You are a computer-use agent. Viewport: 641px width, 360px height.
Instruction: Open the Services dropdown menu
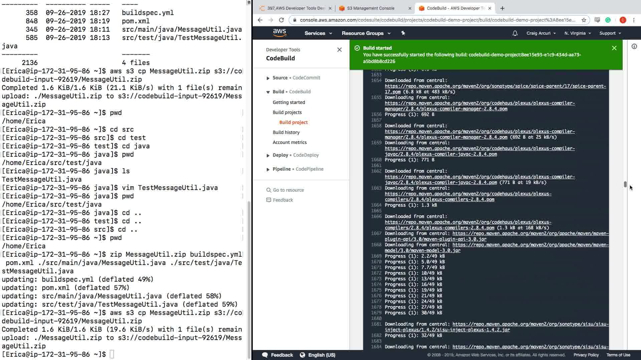[x=318, y=33]
